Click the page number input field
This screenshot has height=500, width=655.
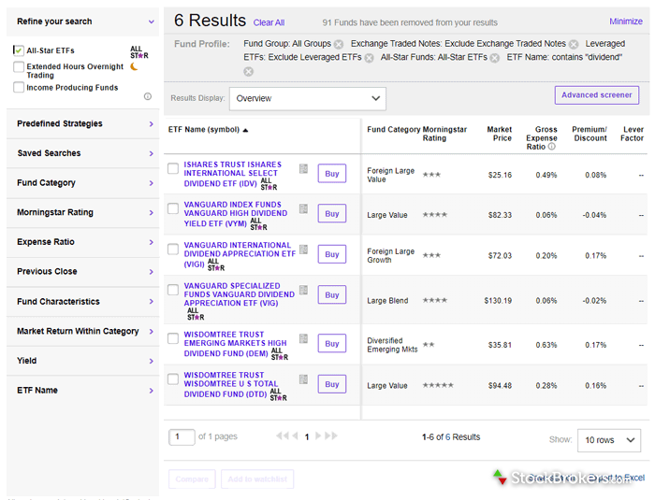click(x=182, y=436)
